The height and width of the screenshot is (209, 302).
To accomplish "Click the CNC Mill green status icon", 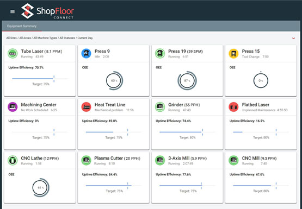I will click(x=233, y=160).
